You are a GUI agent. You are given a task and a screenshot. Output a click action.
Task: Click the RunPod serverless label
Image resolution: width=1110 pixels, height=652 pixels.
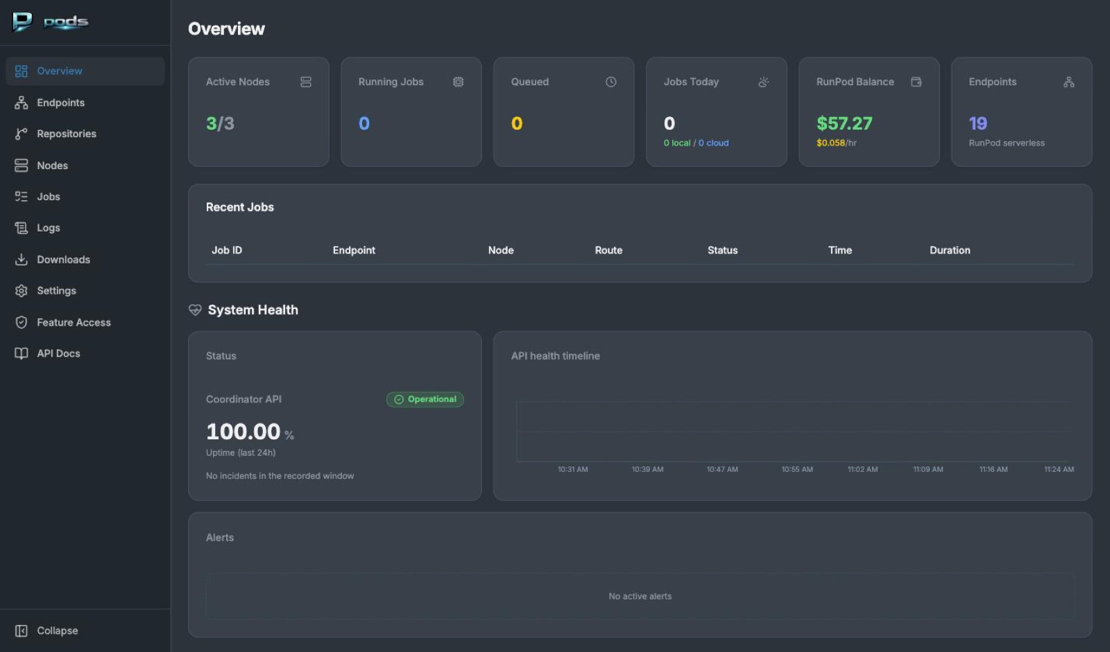click(x=1007, y=143)
